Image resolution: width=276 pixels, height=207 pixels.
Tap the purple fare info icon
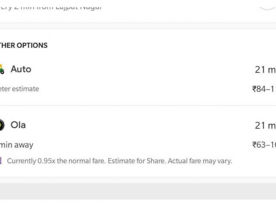point(1,161)
